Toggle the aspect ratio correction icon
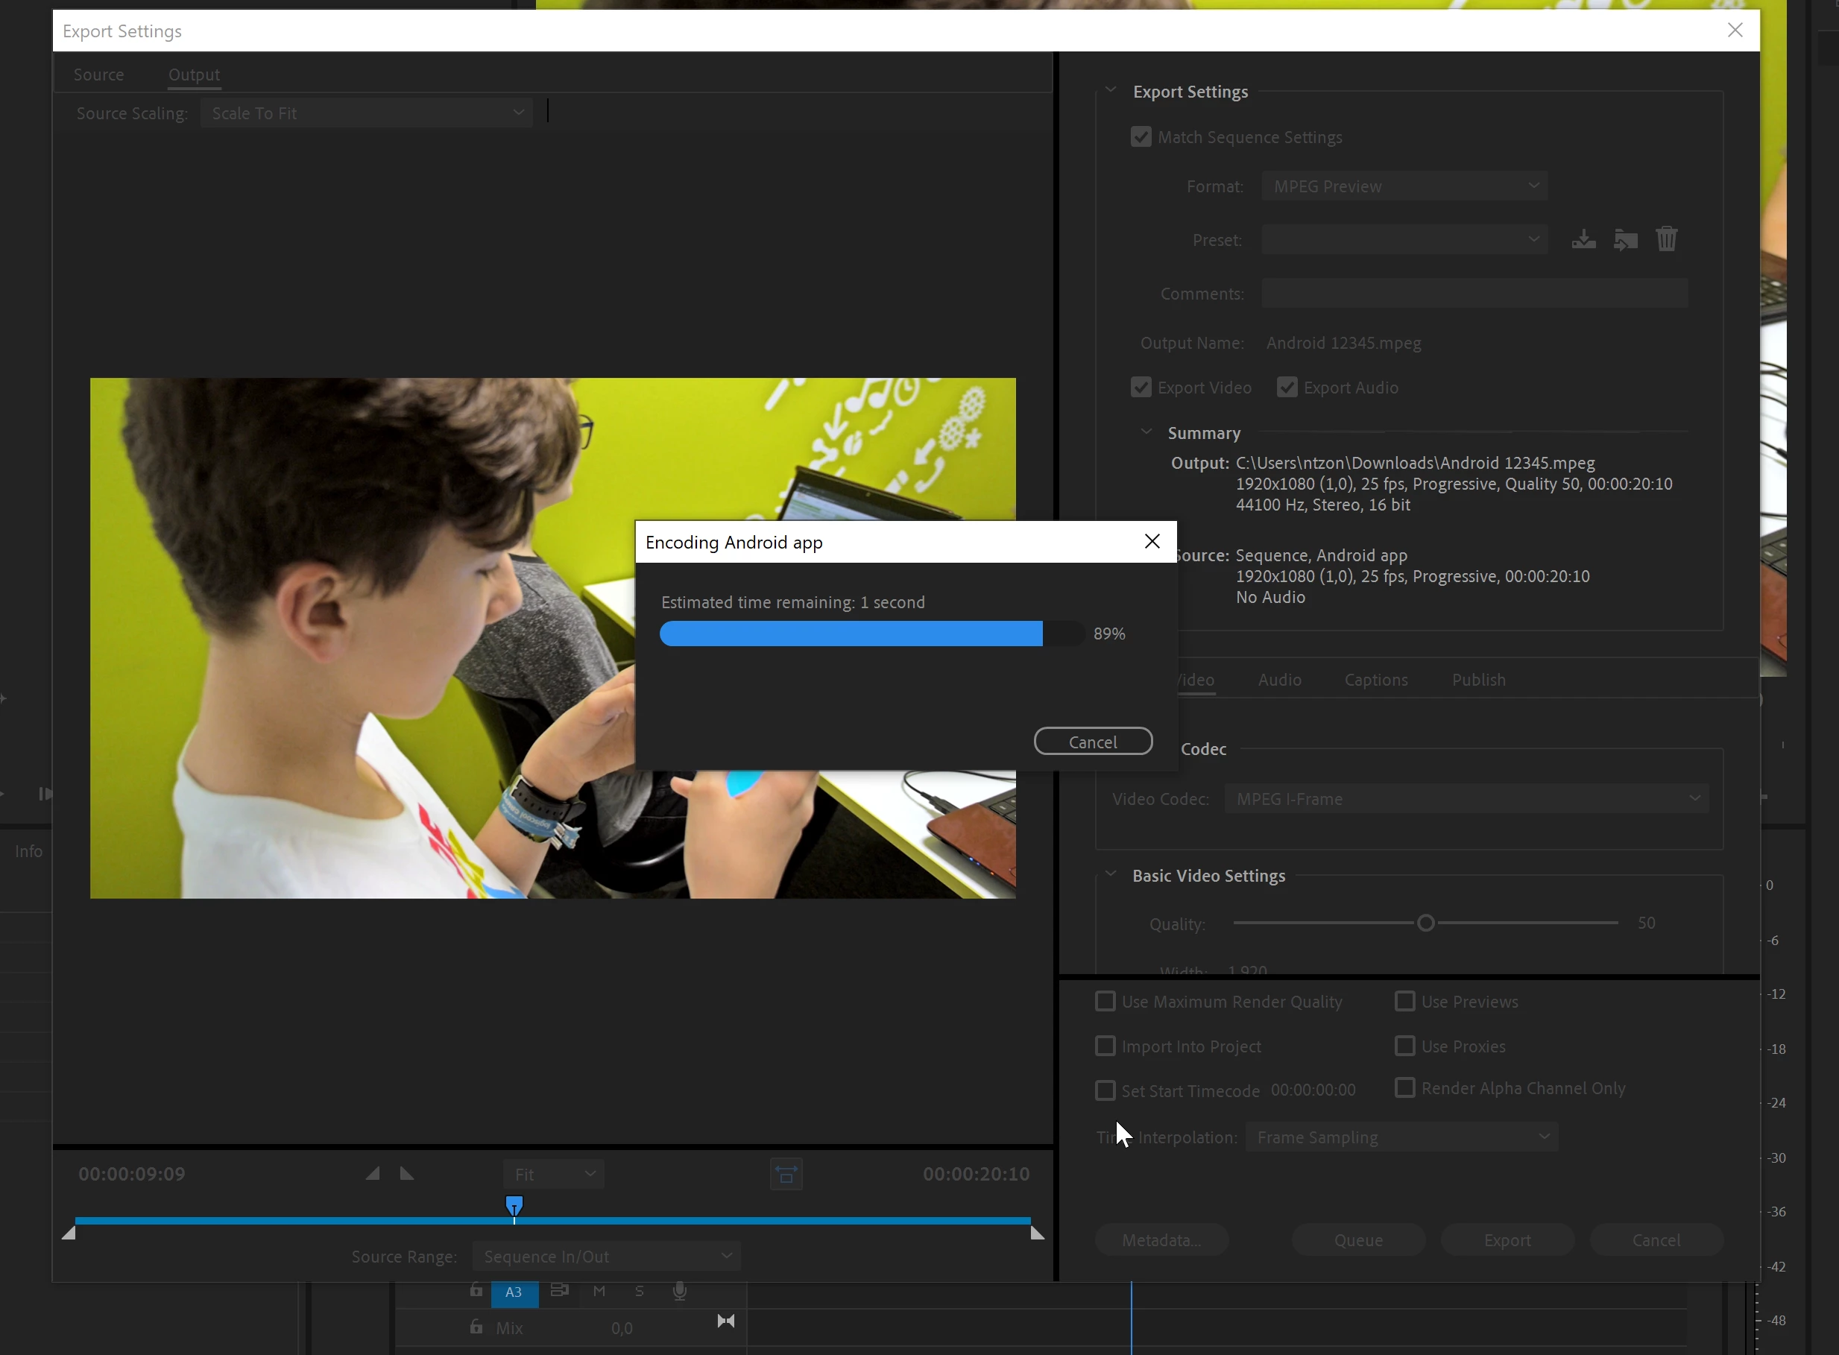1839x1355 pixels. (786, 1175)
